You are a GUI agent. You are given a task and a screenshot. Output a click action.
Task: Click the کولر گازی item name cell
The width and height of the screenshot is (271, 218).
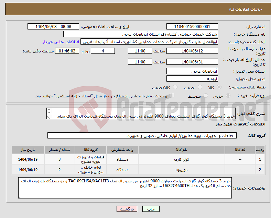coord(182,159)
